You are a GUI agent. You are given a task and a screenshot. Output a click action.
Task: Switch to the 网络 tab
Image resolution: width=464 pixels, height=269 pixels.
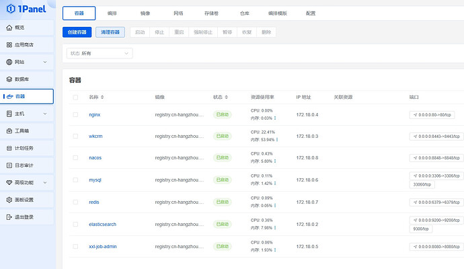pyautogui.click(x=178, y=13)
